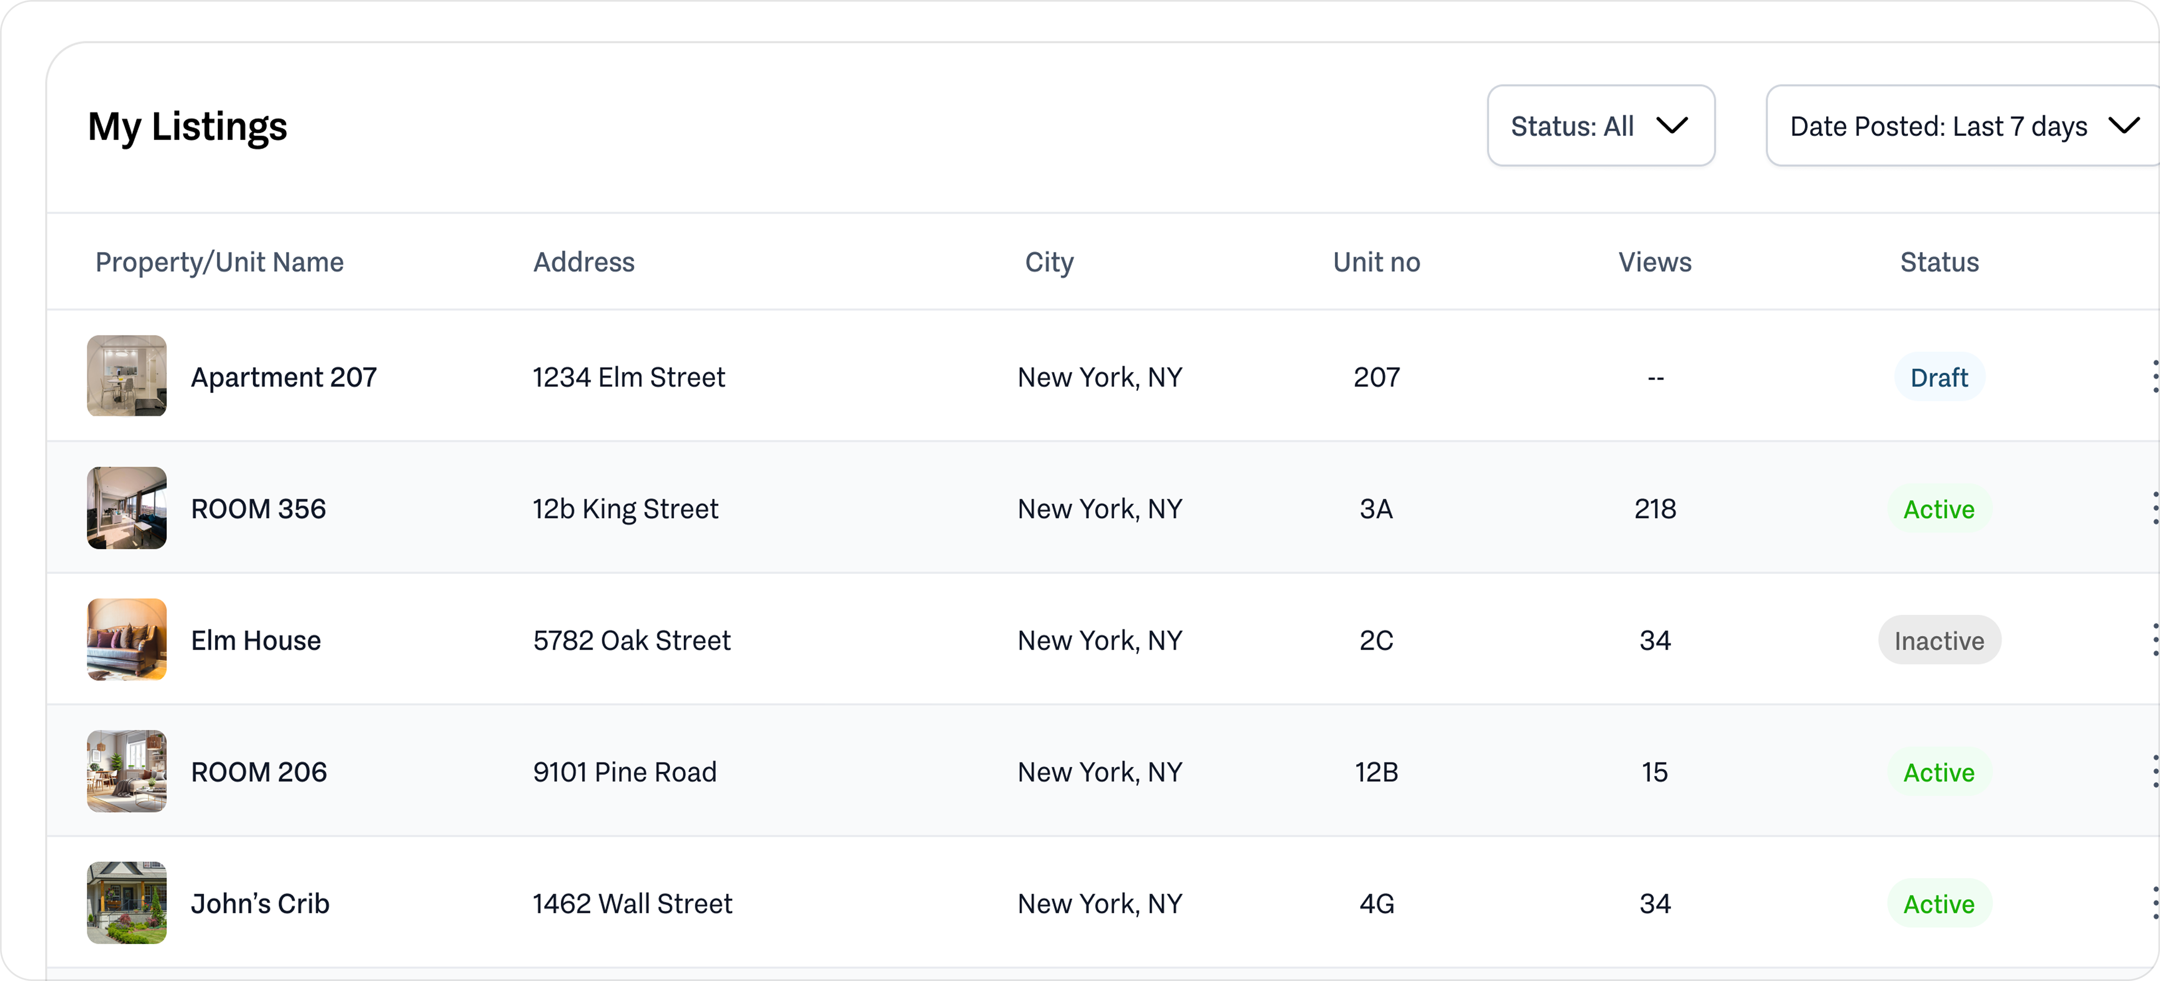Select the ROOM 356 listing name
This screenshot has width=2160, height=981.
click(258, 508)
